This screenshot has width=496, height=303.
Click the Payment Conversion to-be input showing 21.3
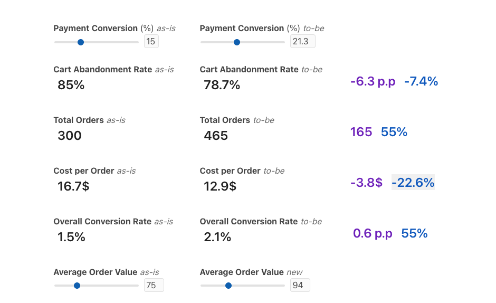point(302,41)
